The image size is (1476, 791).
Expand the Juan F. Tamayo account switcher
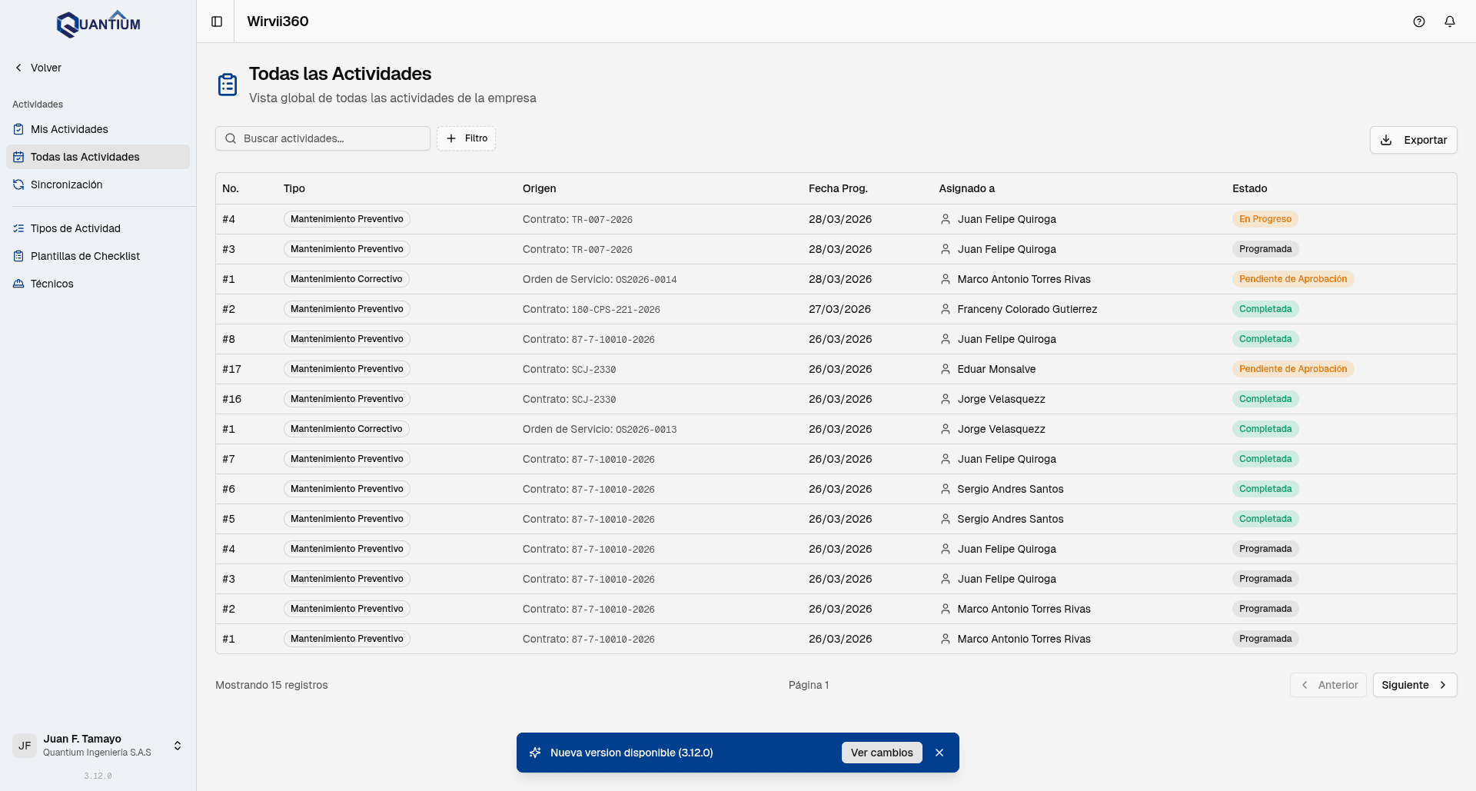178,746
